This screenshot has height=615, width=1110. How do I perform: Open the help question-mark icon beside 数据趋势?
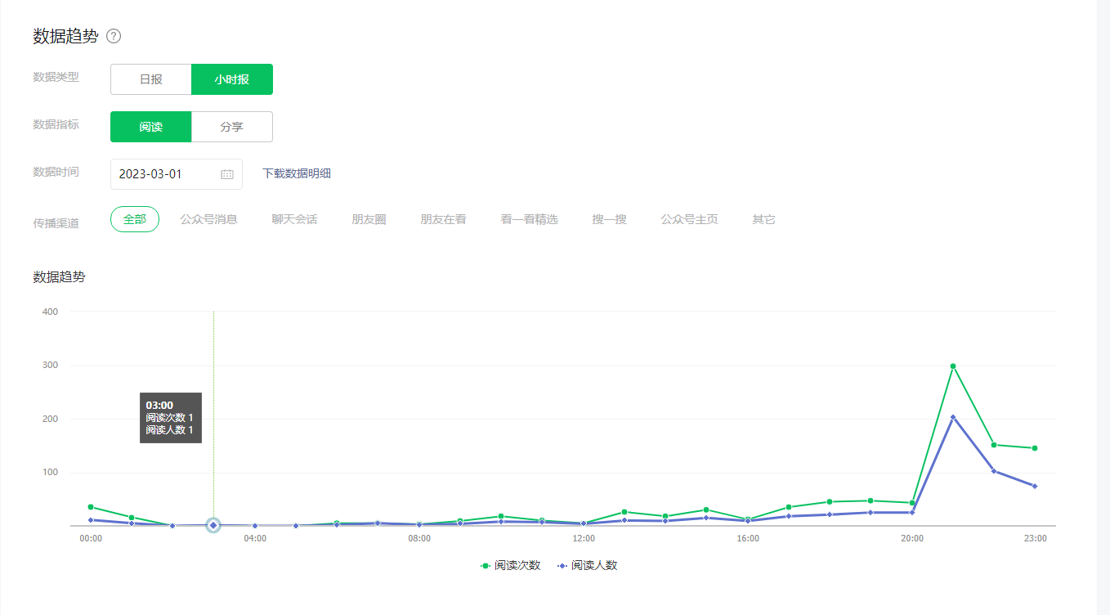tap(114, 36)
